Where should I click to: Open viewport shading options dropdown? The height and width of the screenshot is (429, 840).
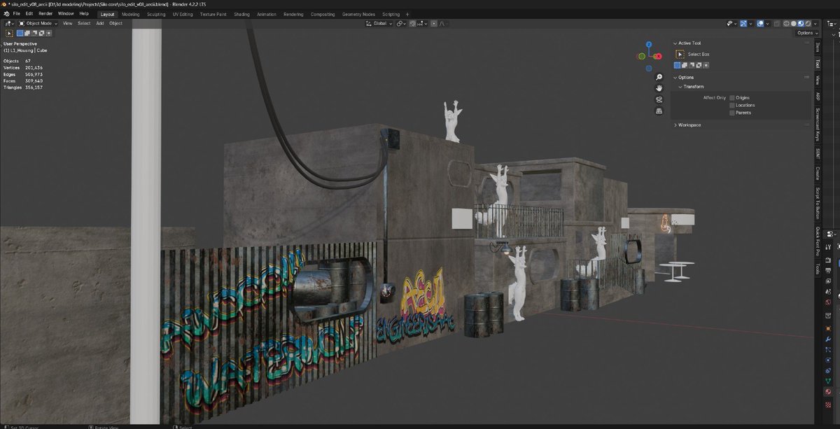click(817, 23)
